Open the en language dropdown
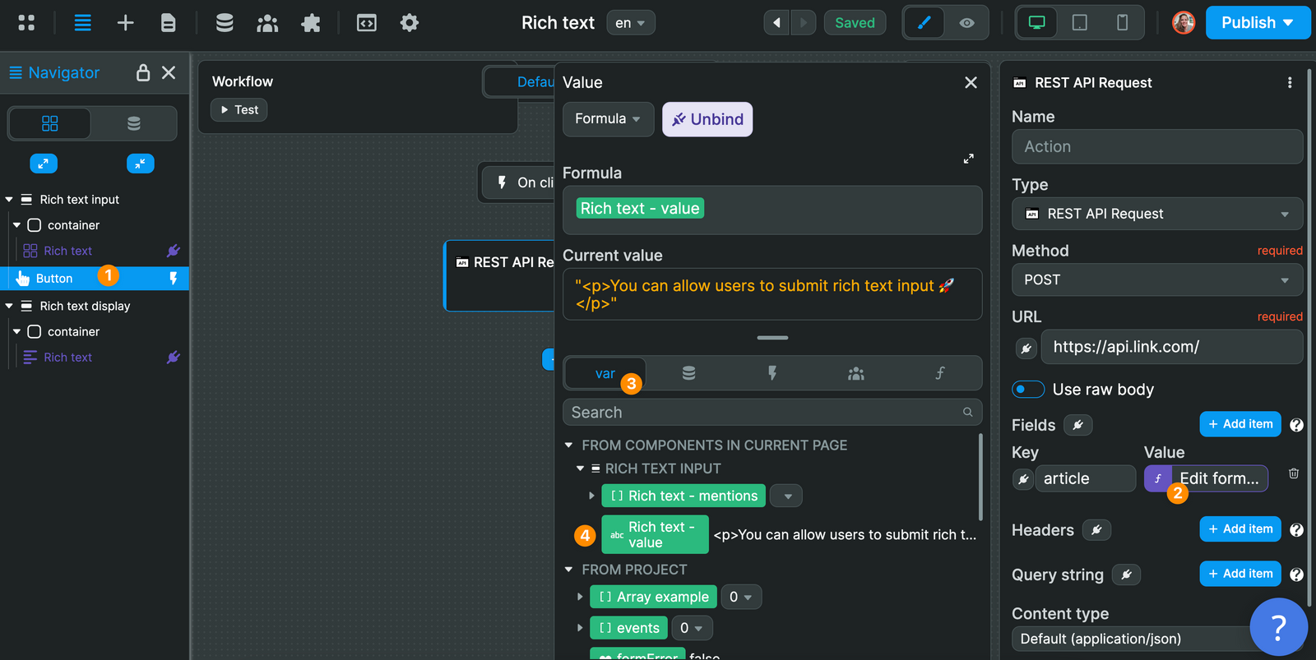Viewport: 1316px width, 660px height. [x=630, y=23]
